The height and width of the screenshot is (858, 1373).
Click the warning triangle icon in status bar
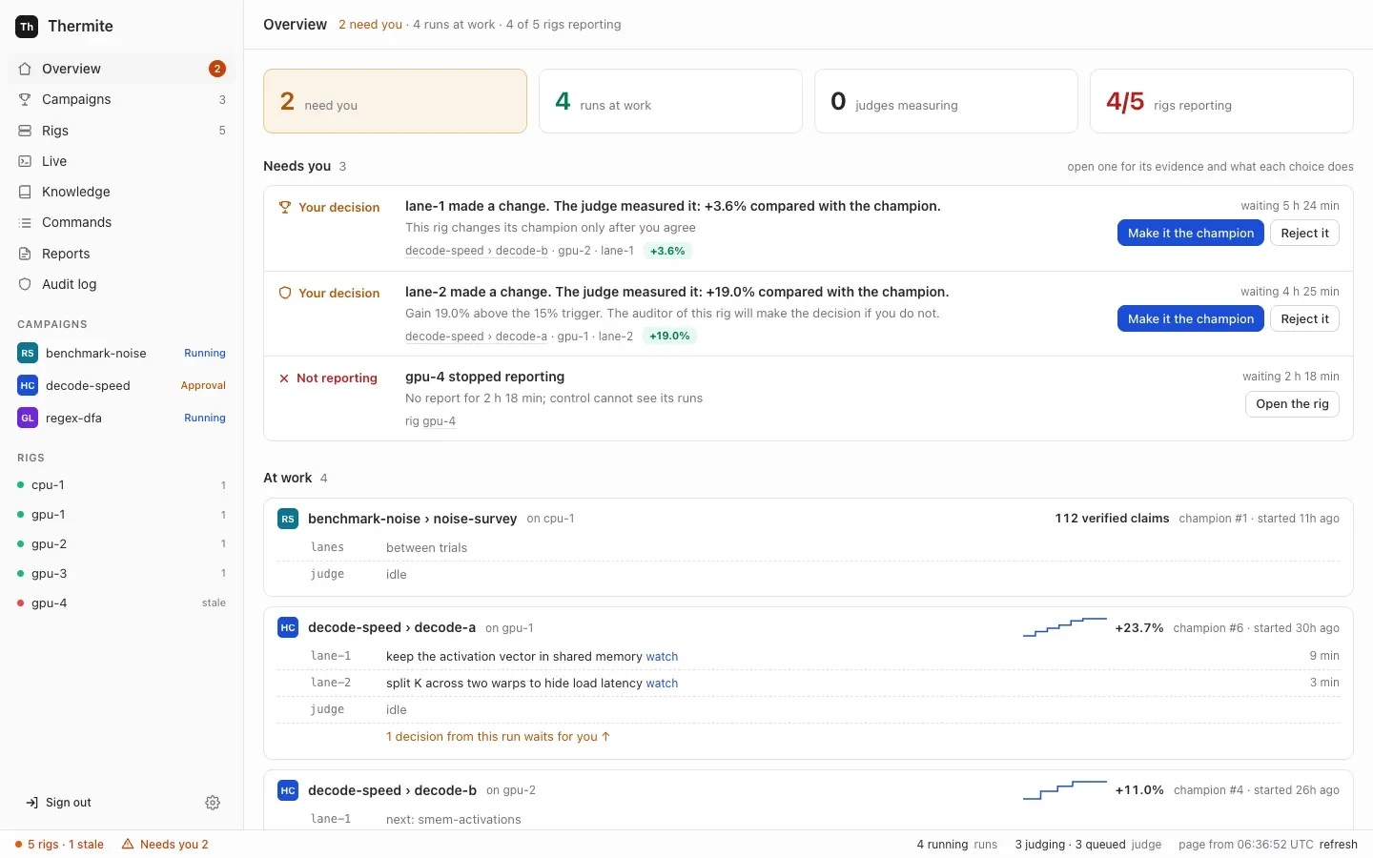tap(128, 844)
